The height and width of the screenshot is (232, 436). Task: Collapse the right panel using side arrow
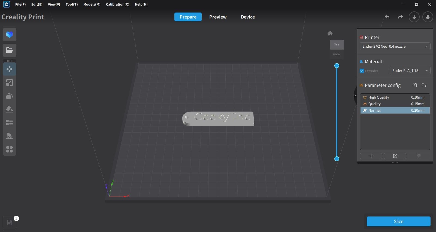click(x=355, y=96)
